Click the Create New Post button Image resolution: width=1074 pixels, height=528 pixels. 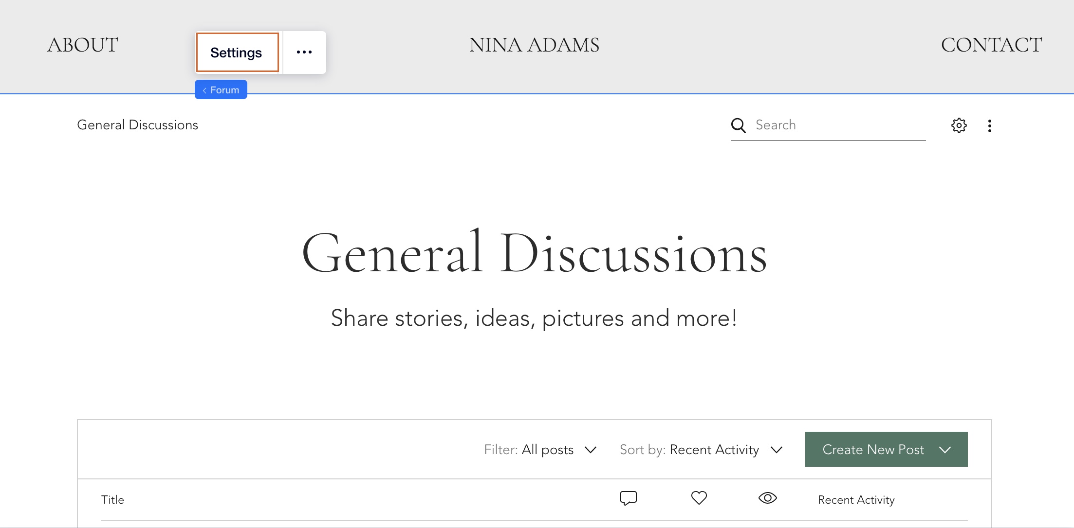click(x=873, y=450)
